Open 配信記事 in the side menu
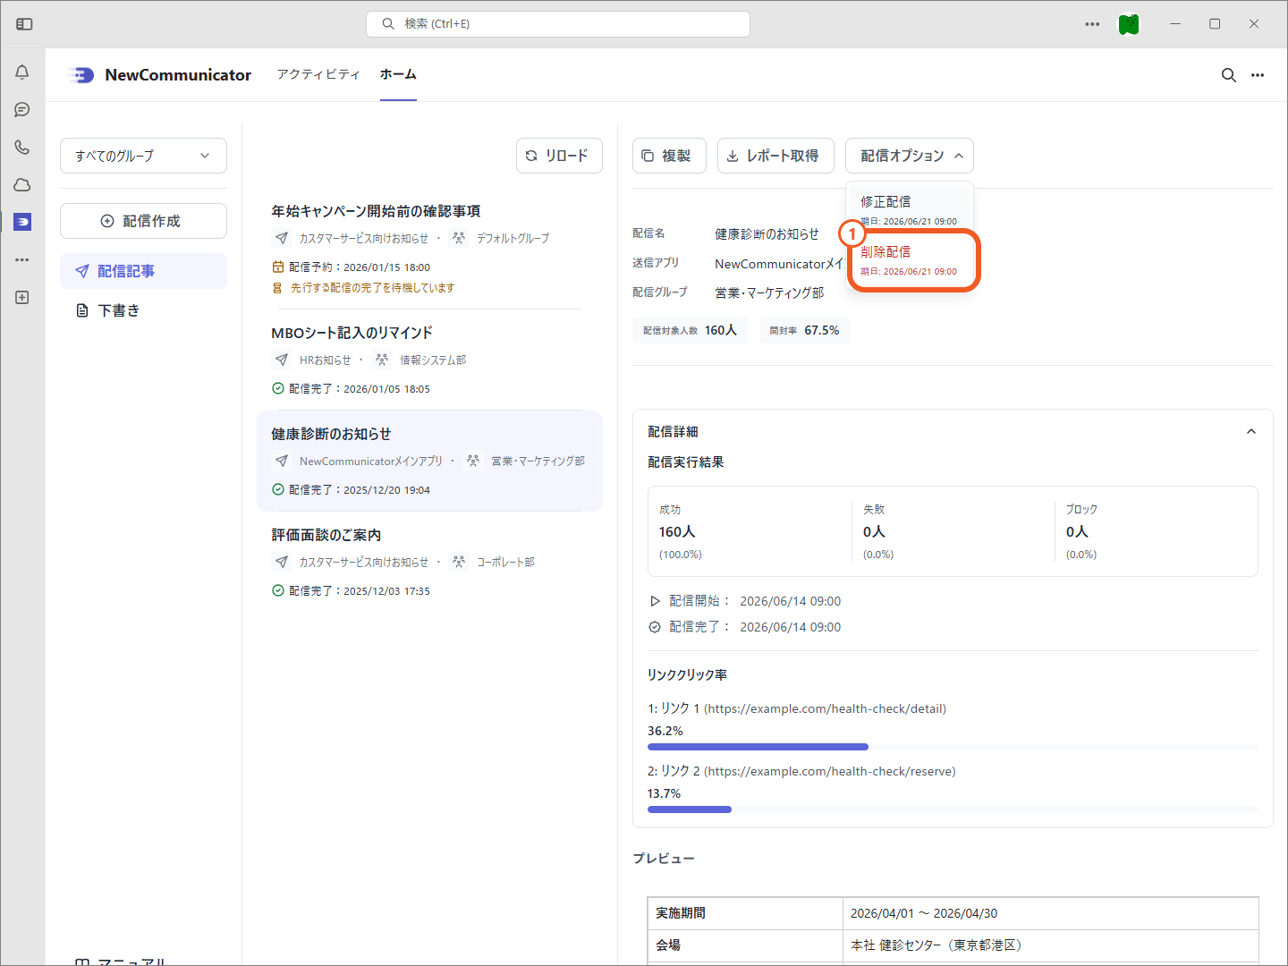The height and width of the screenshot is (966, 1288). 143,271
